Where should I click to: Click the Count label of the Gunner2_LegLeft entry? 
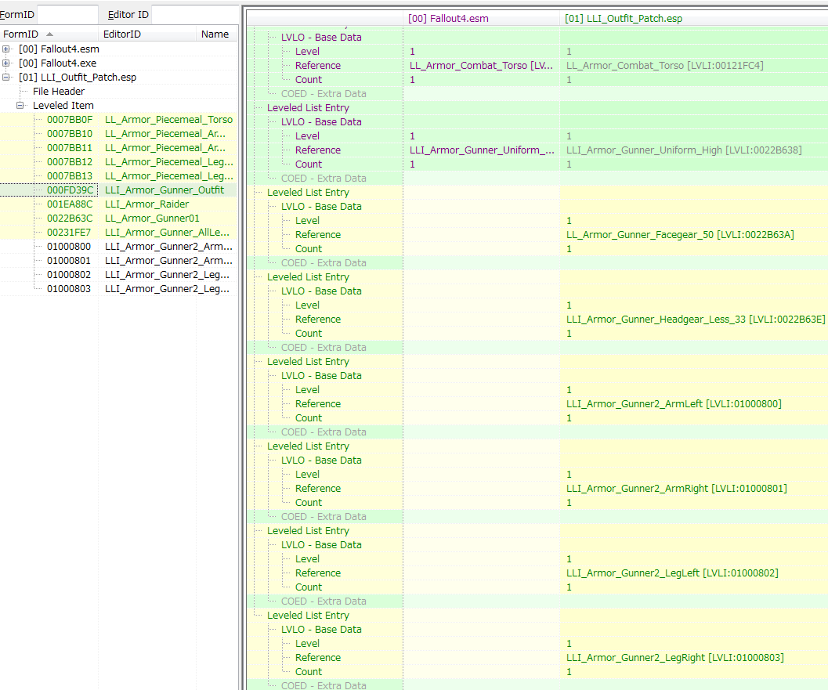click(309, 587)
